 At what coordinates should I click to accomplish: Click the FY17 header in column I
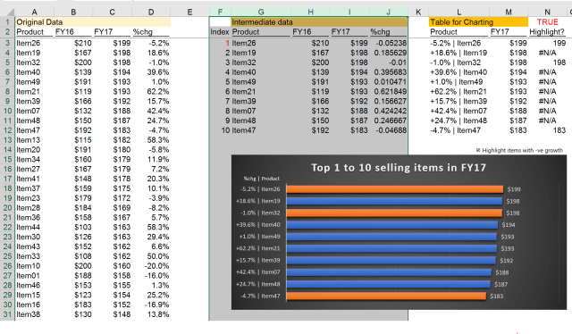click(x=349, y=32)
